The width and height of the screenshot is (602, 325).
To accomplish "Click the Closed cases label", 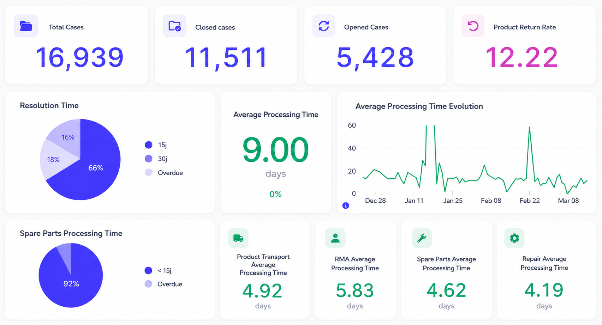I will (215, 27).
